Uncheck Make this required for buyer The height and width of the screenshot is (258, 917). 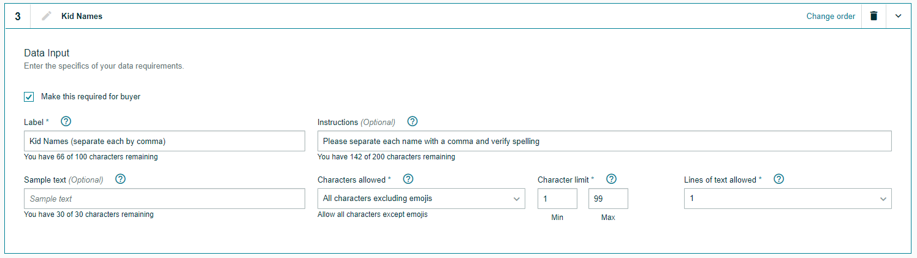[29, 97]
